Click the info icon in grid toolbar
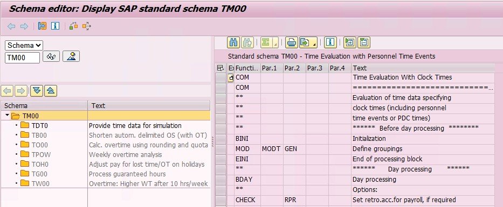 coord(330,42)
